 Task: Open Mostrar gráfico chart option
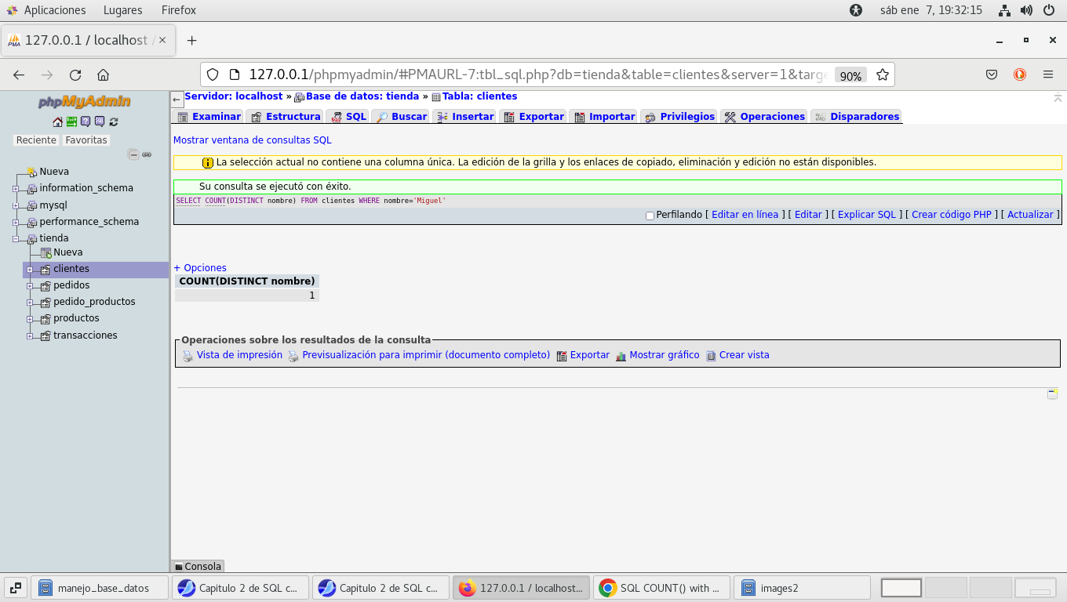tap(663, 355)
